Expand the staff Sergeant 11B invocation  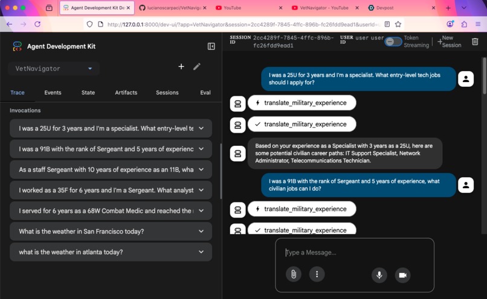[111, 169]
